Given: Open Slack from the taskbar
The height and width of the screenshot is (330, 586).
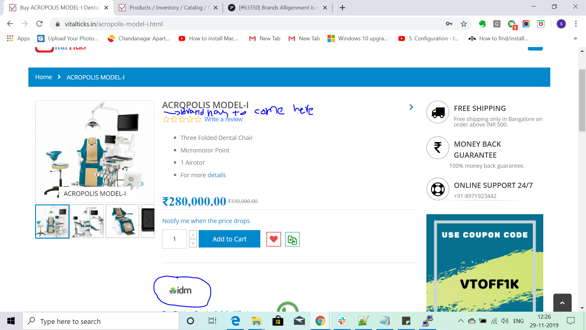Looking at the screenshot, I should click(x=342, y=321).
